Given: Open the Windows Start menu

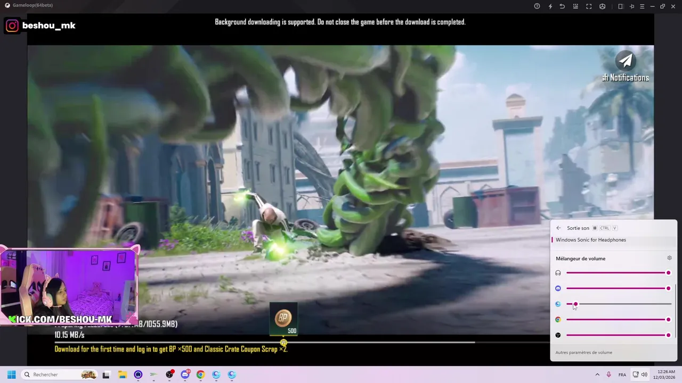Looking at the screenshot, I should point(11,374).
